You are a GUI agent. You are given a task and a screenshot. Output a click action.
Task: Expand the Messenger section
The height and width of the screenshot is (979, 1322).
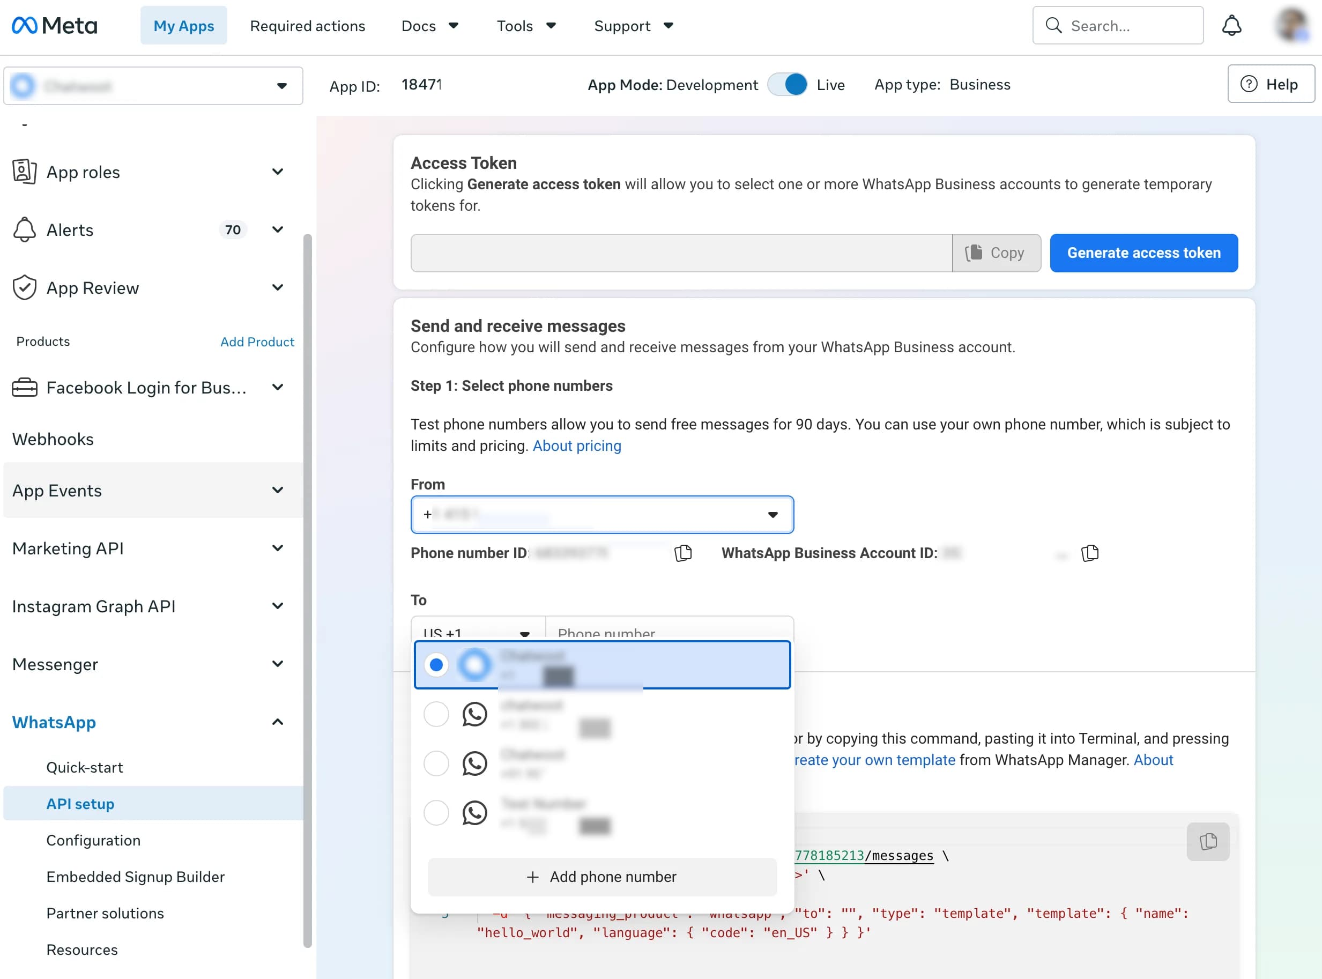277,664
